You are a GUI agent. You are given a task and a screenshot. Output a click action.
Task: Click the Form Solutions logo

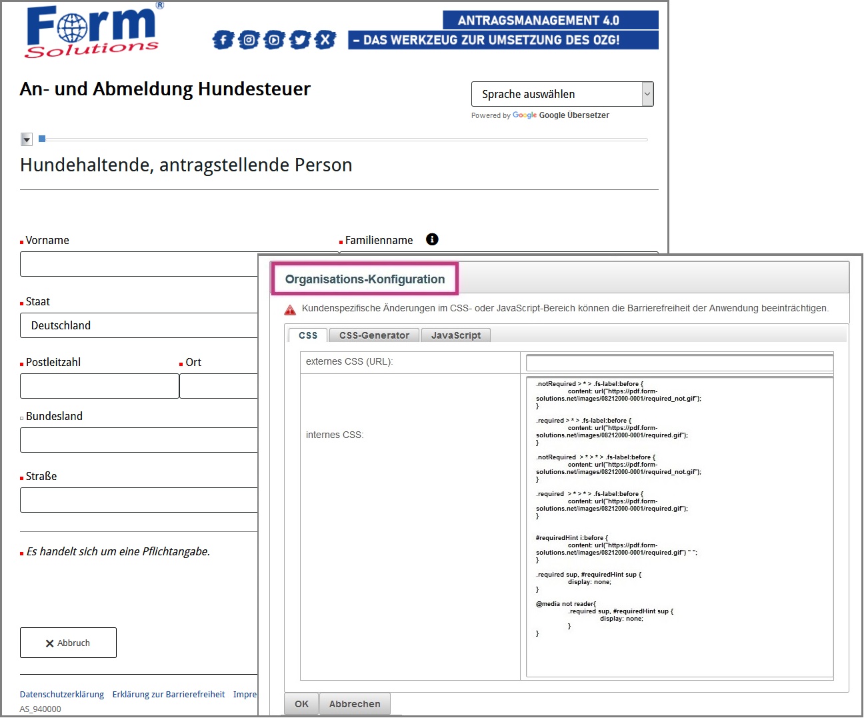pyautogui.click(x=93, y=31)
